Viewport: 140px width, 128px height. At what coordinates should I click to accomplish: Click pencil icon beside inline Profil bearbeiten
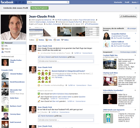tap(86, 24)
